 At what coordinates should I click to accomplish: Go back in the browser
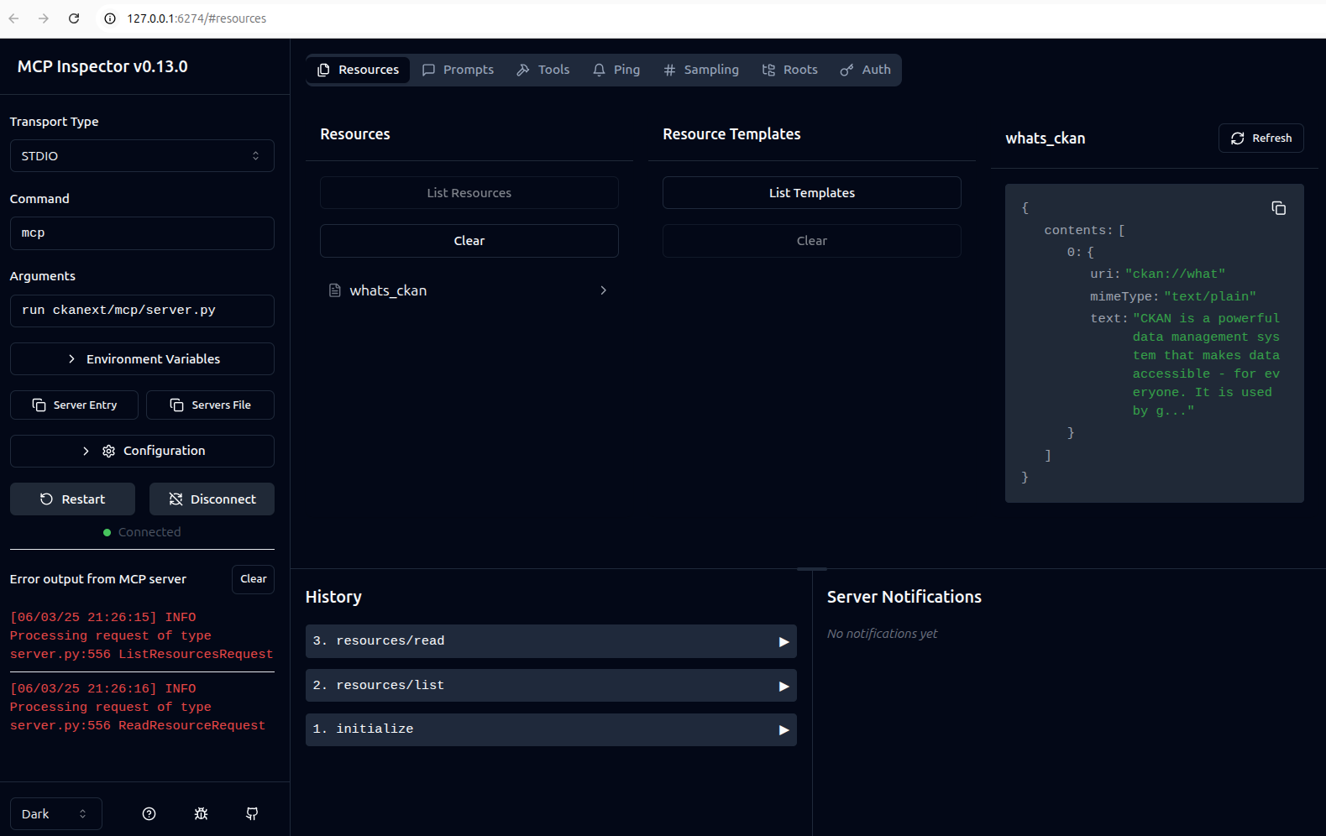14,18
